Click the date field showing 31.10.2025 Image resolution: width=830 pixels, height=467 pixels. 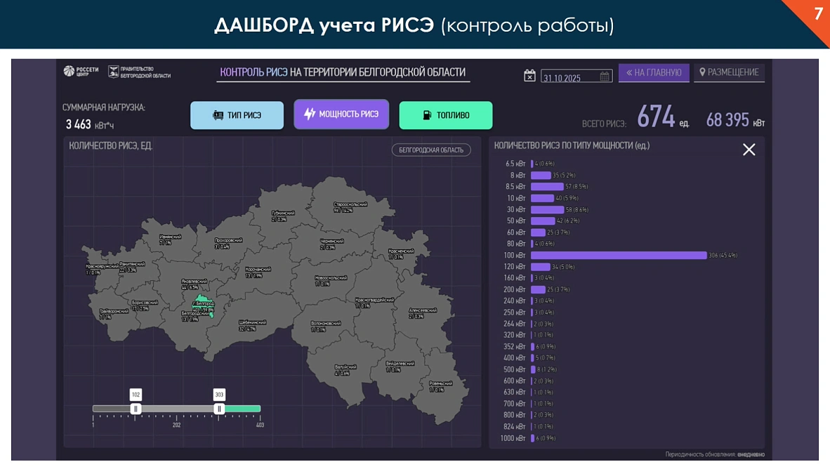(569, 77)
